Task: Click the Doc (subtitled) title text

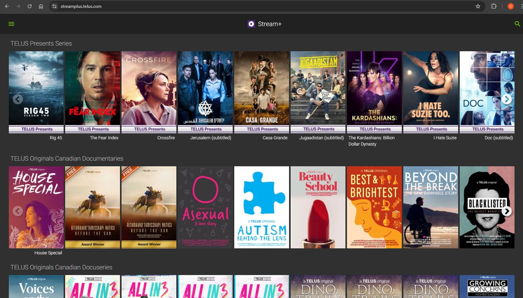Action: tap(499, 138)
